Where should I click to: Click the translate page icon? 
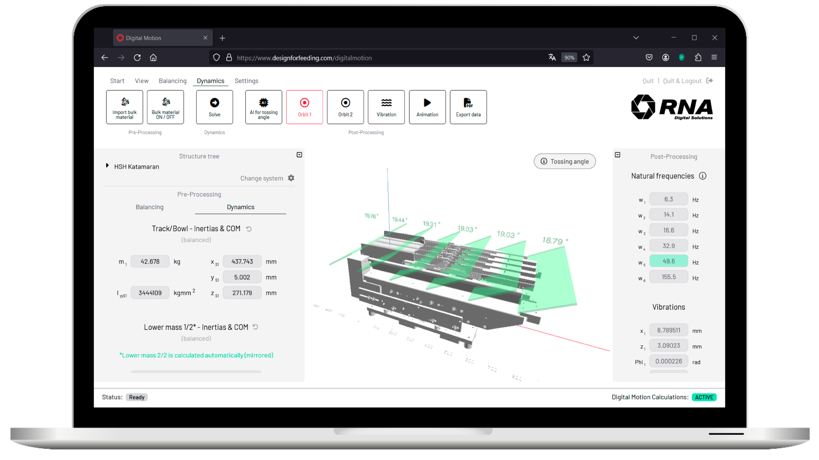[x=552, y=58]
